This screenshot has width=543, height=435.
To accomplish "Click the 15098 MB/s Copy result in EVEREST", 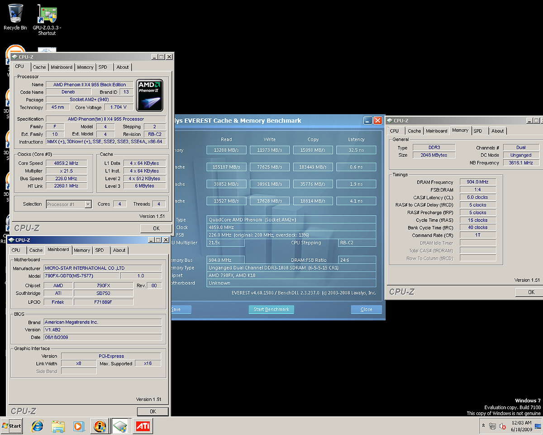I will (x=313, y=150).
